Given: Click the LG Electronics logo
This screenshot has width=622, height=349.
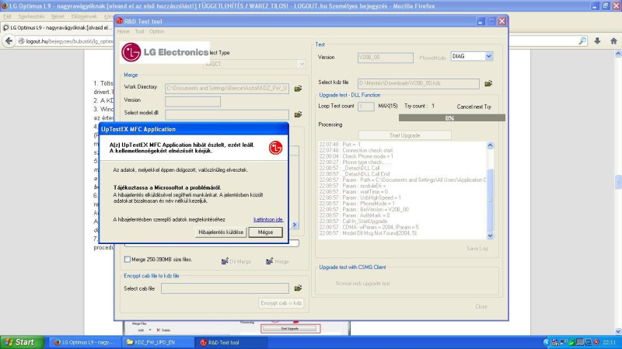Looking at the screenshot, I should [165, 52].
